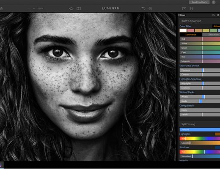Click the Contrast slider
The image size is (220, 169).
tap(200, 74)
